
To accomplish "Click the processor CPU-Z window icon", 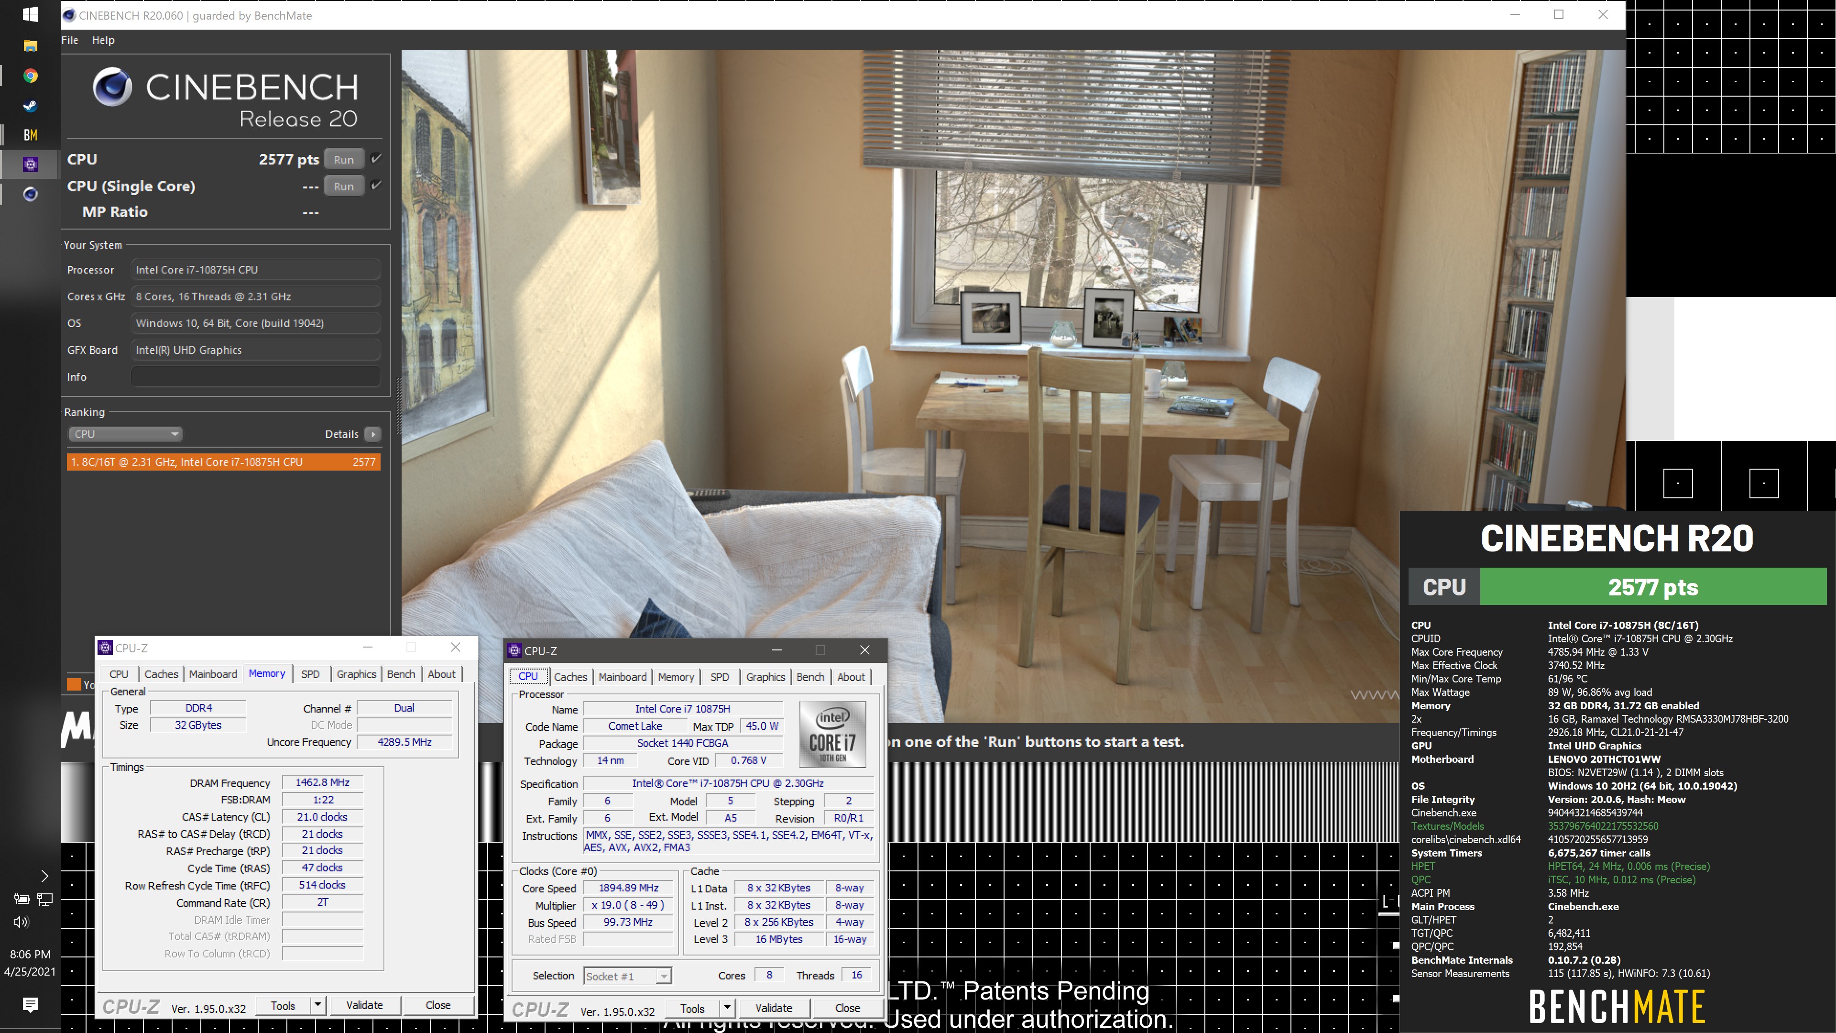I will pyautogui.click(x=514, y=650).
